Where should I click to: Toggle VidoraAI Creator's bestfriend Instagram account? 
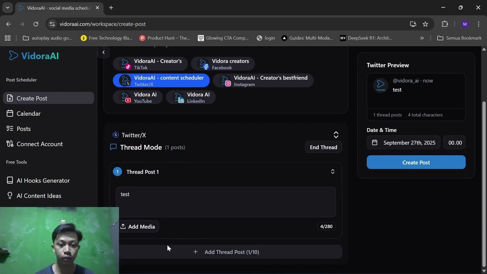[263, 81]
